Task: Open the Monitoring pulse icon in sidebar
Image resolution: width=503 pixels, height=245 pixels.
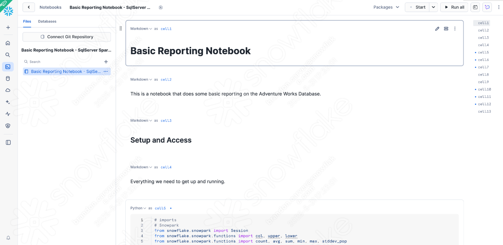Action: pyautogui.click(x=8, y=114)
